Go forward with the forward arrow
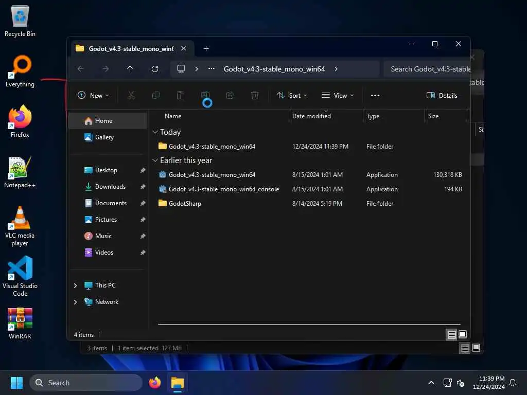The height and width of the screenshot is (395, 527). tap(106, 69)
